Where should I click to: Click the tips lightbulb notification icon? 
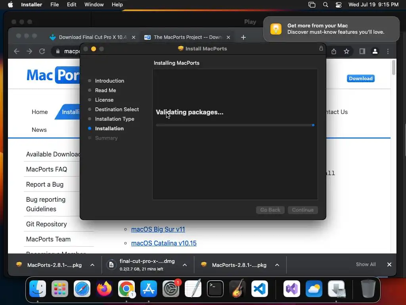(x=276, y=29)
